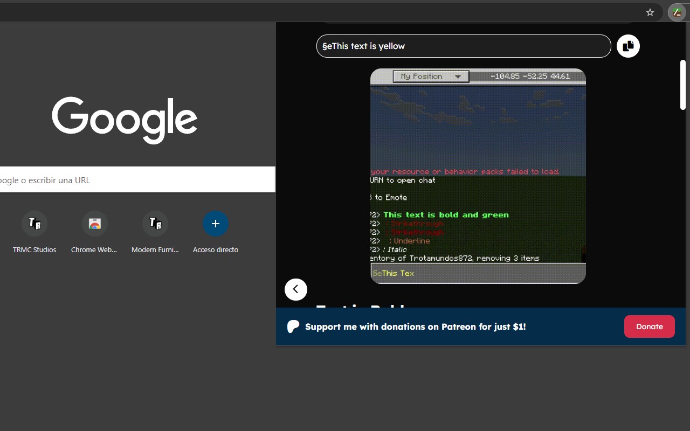Open the Modern Furni... shortcut
Image resolution: width=690 pixels, height=431 pixels.
[155, 233]
